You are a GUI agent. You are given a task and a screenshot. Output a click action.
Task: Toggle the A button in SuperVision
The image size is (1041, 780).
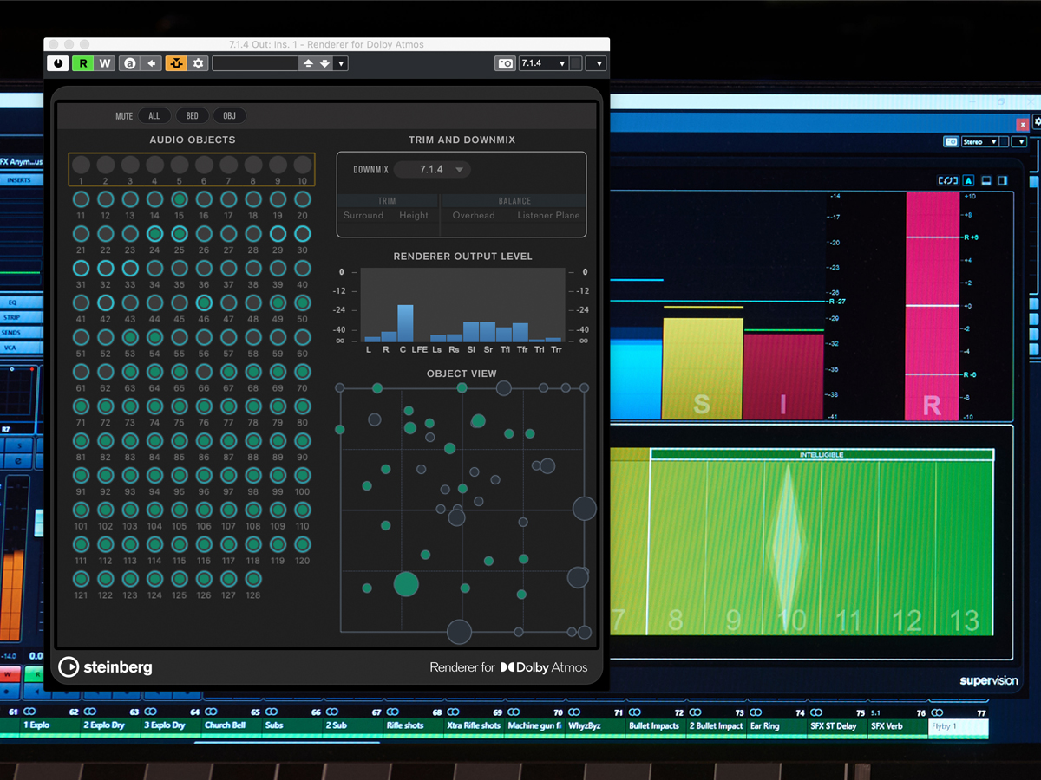[x=969, y=180]
